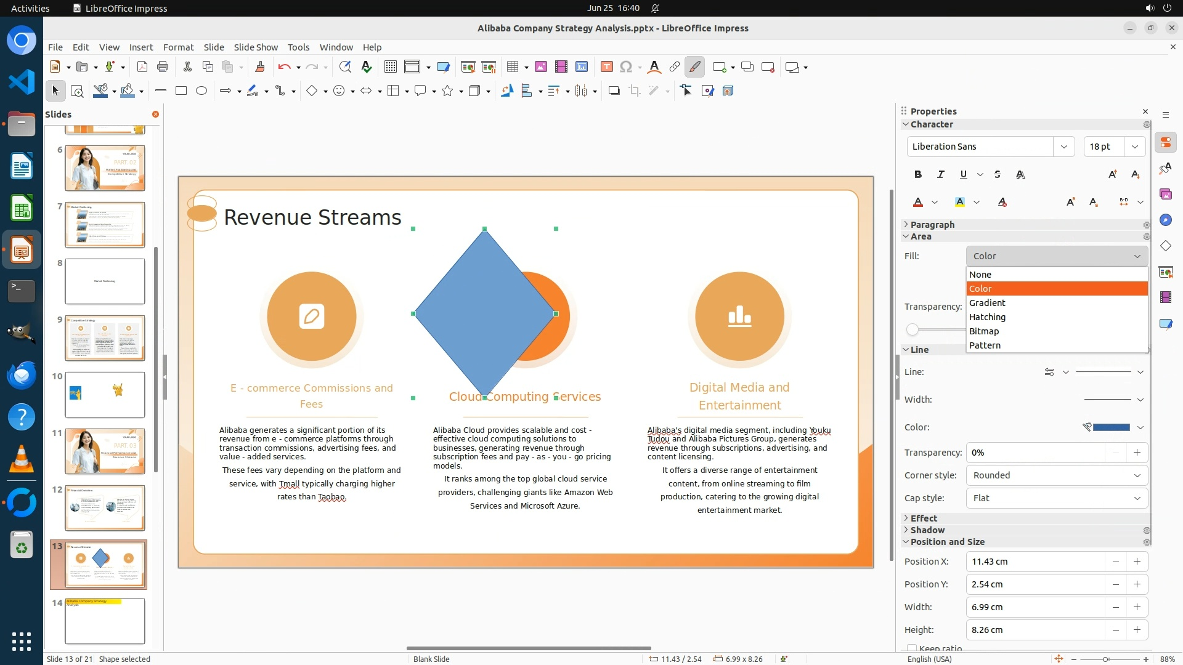Toggle Underline formatting button
The width and height of the screenshot is (1183, 665).
click(x=963, y=174)
